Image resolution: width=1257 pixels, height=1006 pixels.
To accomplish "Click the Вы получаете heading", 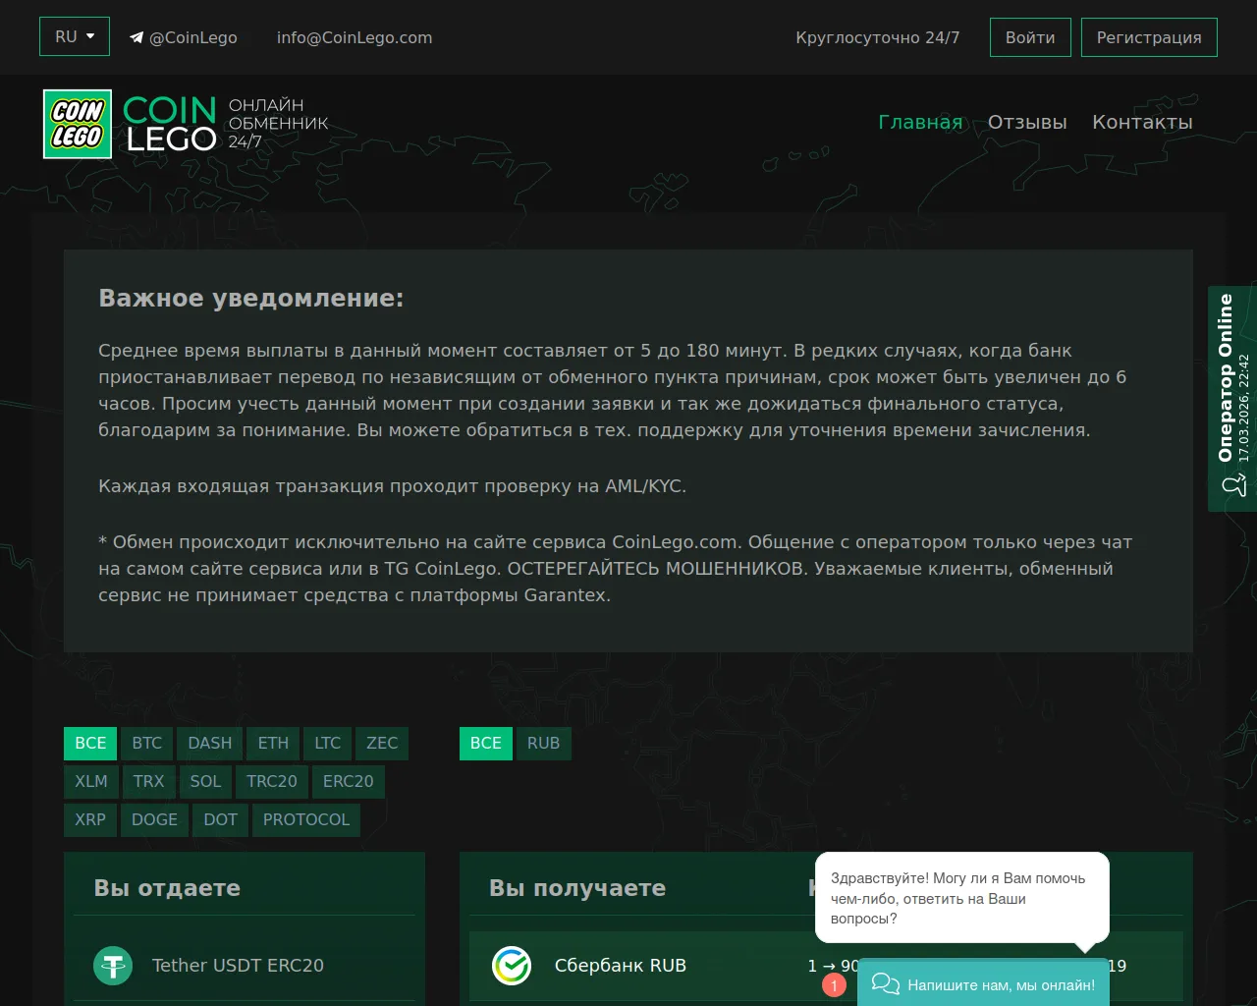I will point(577,888).
